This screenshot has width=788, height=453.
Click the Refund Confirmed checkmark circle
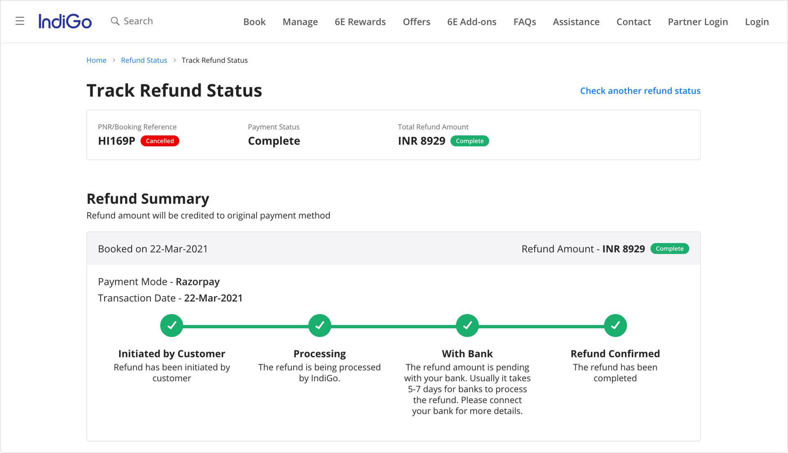pyautogui.click(x=615, y=326)
